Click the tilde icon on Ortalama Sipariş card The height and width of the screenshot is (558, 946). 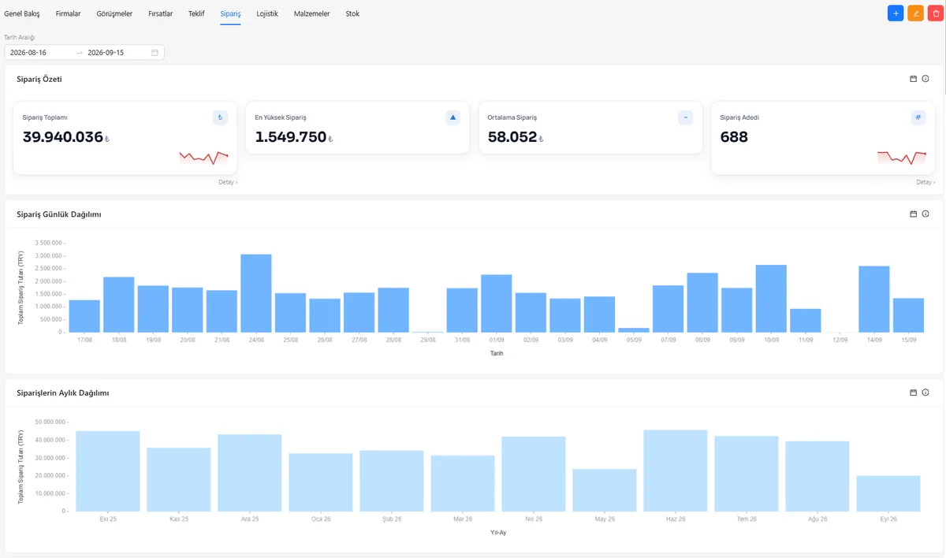[x=686, y=117]
